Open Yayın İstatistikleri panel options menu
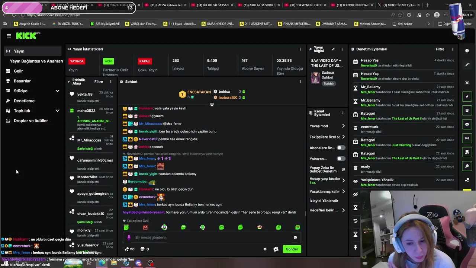476x268 pixels. point(300,49)
